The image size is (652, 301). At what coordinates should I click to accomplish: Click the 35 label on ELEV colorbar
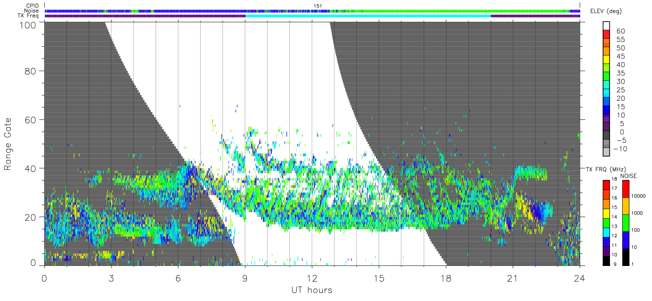click(x=620, y=73)
